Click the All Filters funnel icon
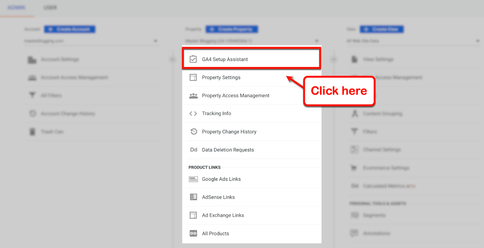This screenshot has width=484, height=248. click(32, 95)
